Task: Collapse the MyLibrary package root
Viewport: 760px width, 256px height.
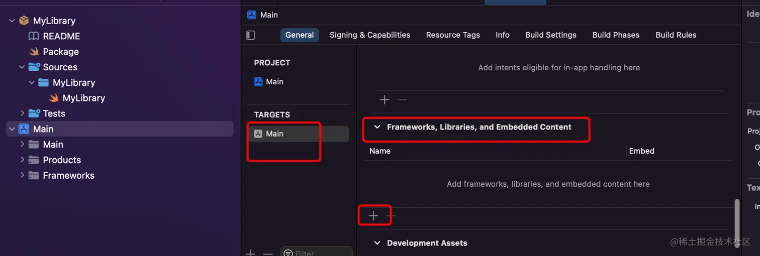Action: 12,21
